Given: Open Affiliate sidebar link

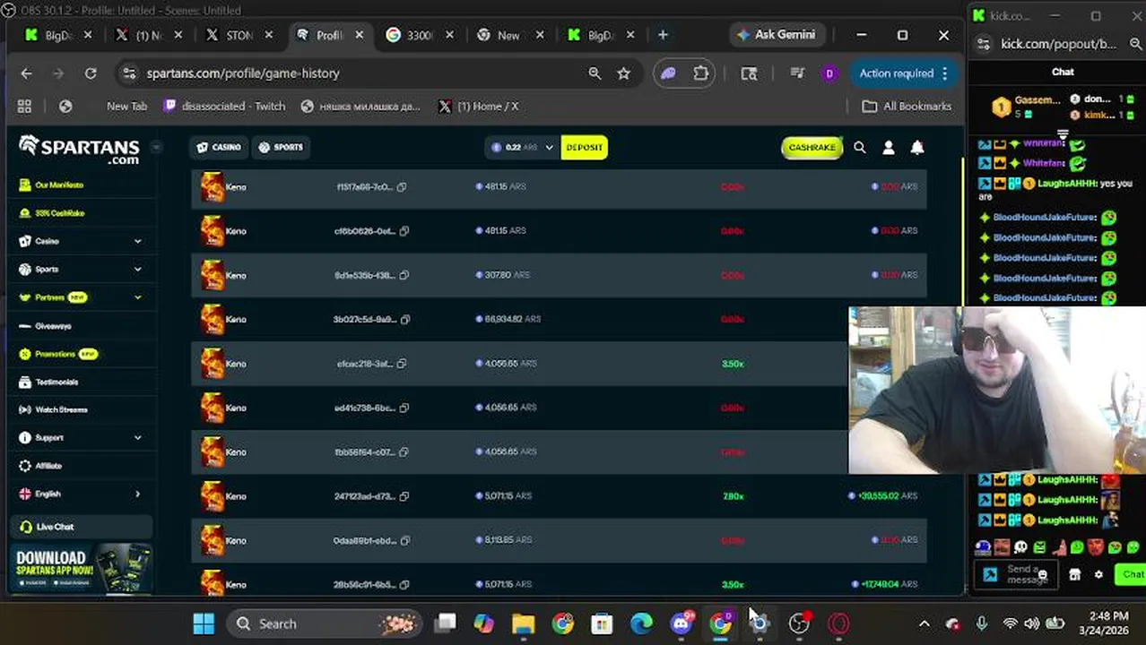Looking at the screenshot, I should (48, 466).
